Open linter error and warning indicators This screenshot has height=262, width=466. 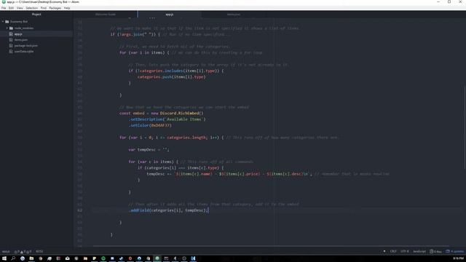click(23, 252)
